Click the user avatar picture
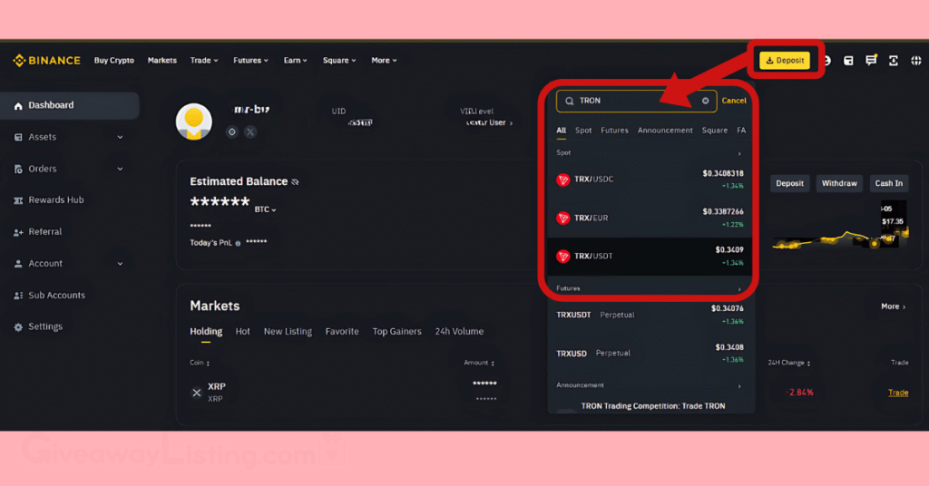This screenshot has height=486, width=929. (194, 121)
